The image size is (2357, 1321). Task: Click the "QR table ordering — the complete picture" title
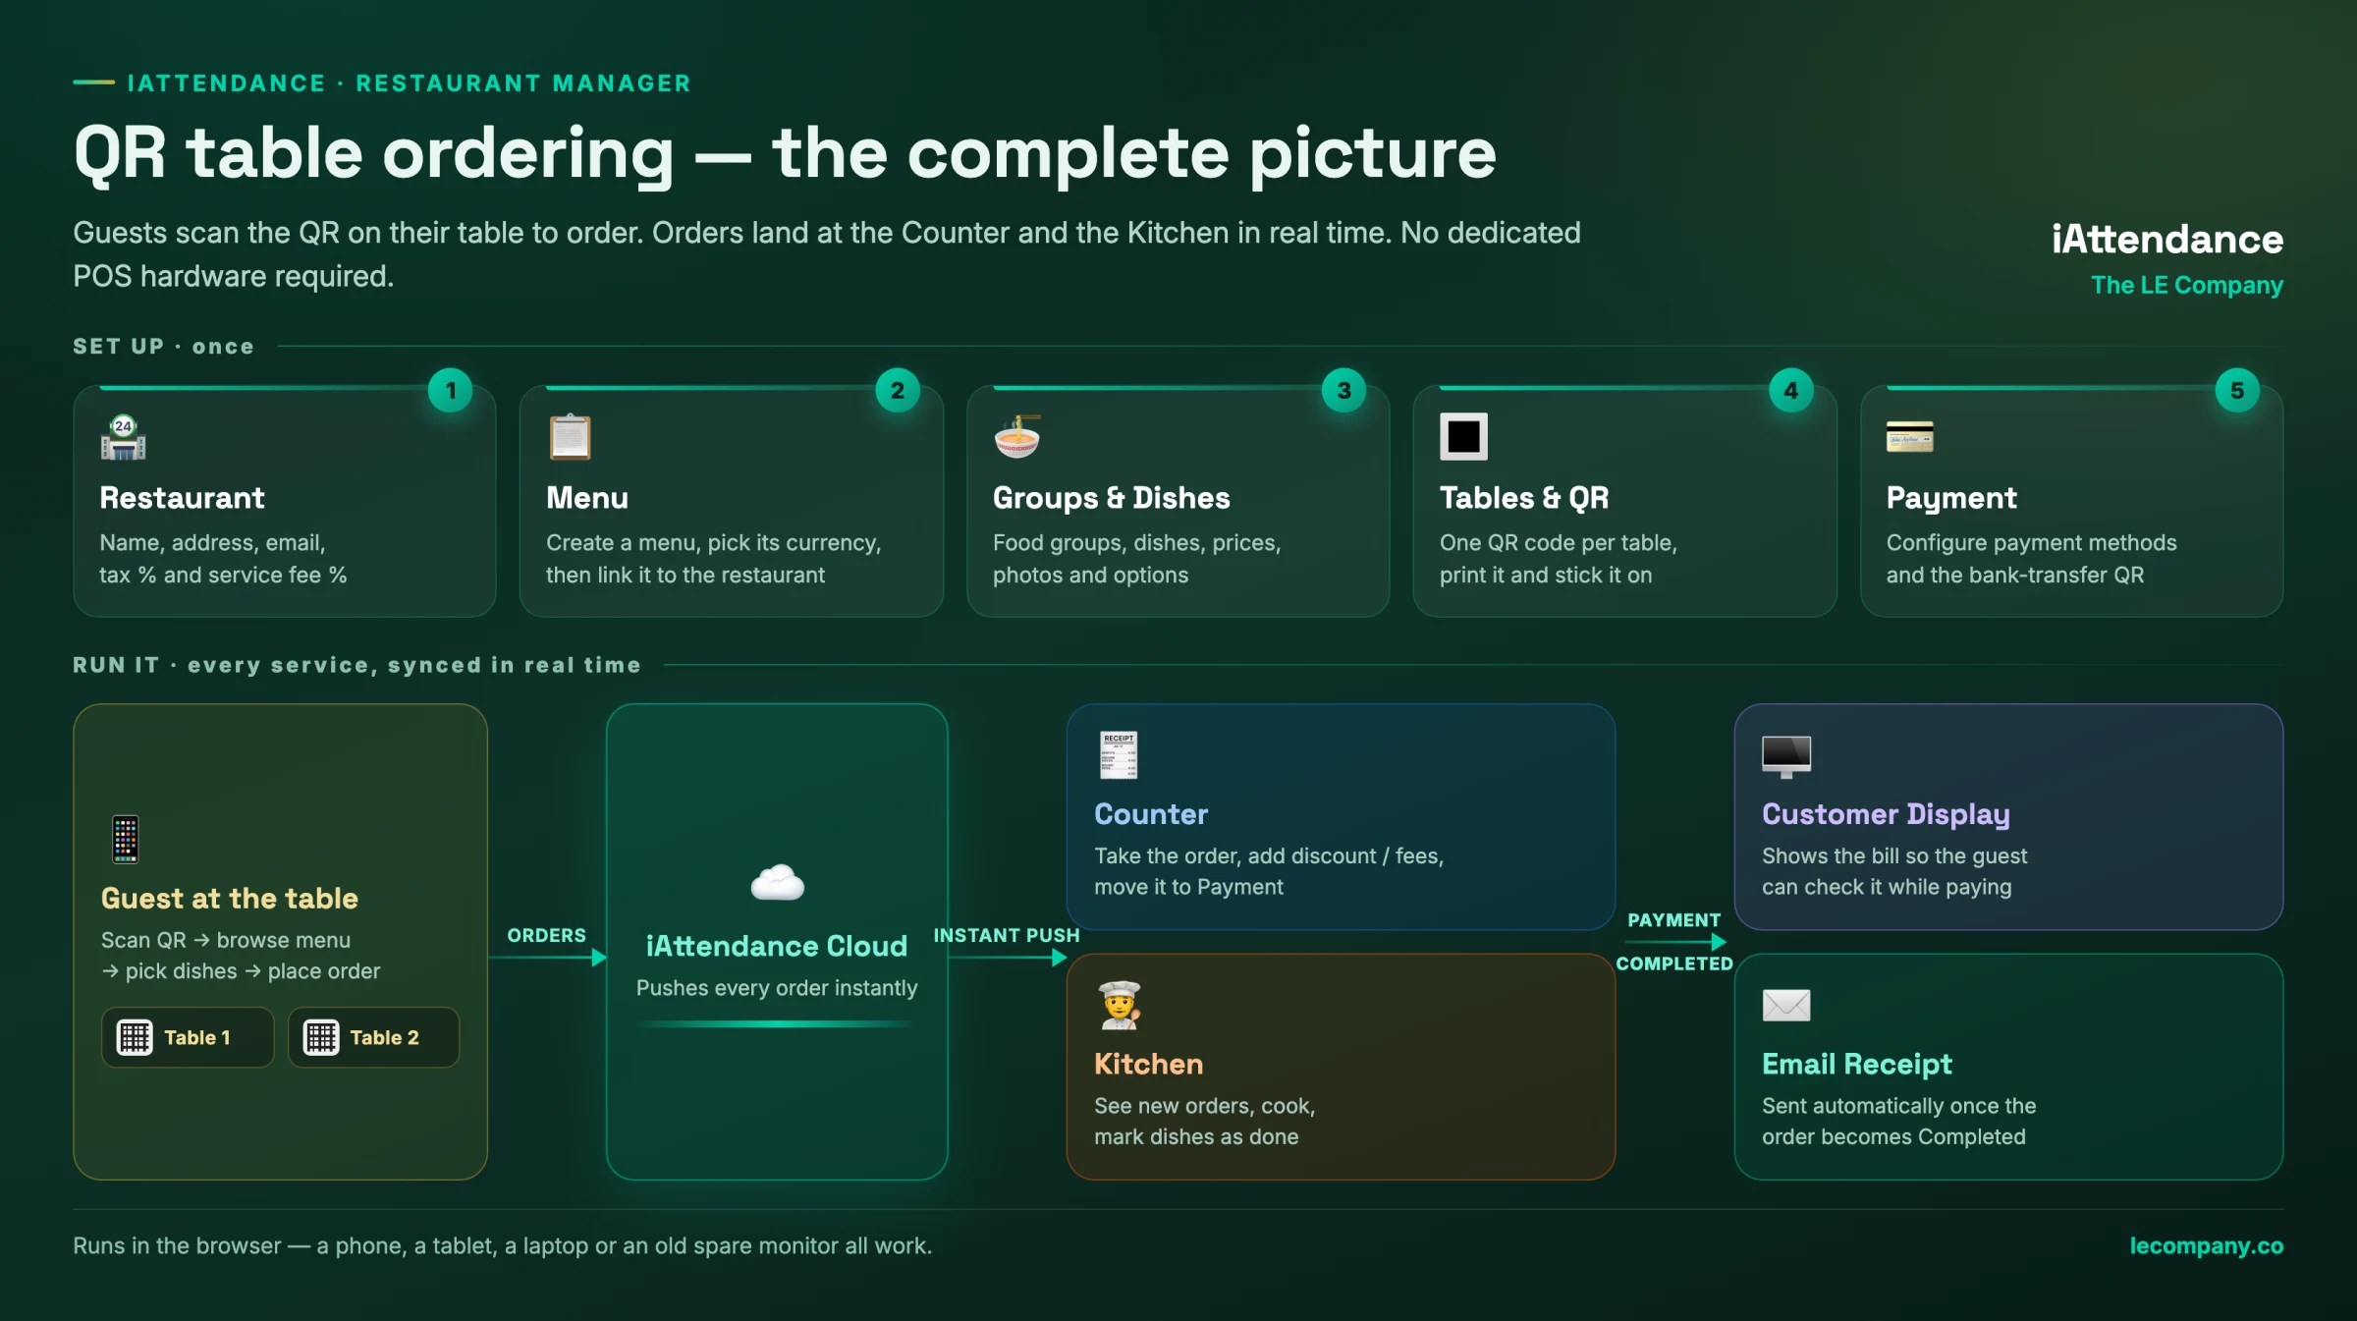point(785,154)
